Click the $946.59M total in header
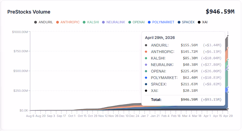Image resolution: width=242 pixels, height=131 pixels. [220, 12]
